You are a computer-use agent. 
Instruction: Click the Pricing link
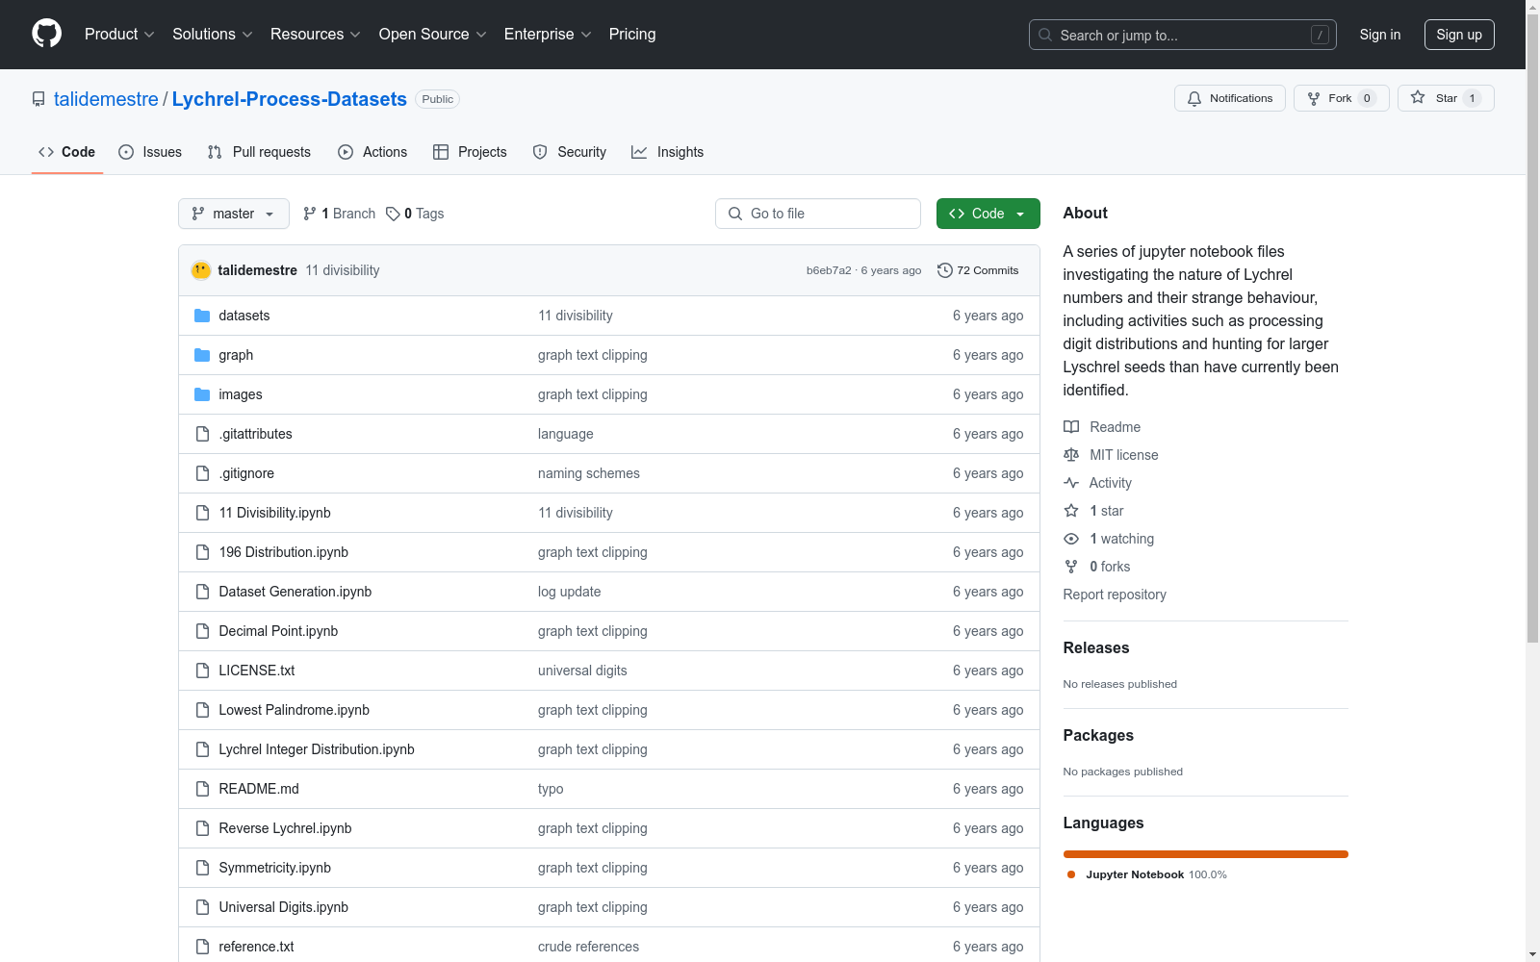click(632, 34)
